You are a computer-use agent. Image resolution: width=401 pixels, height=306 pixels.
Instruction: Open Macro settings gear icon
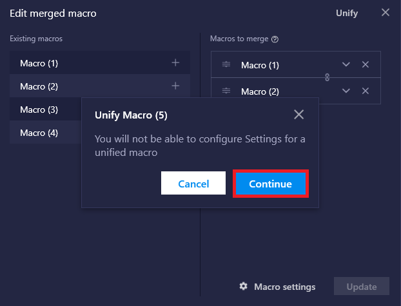pos(243,286)
